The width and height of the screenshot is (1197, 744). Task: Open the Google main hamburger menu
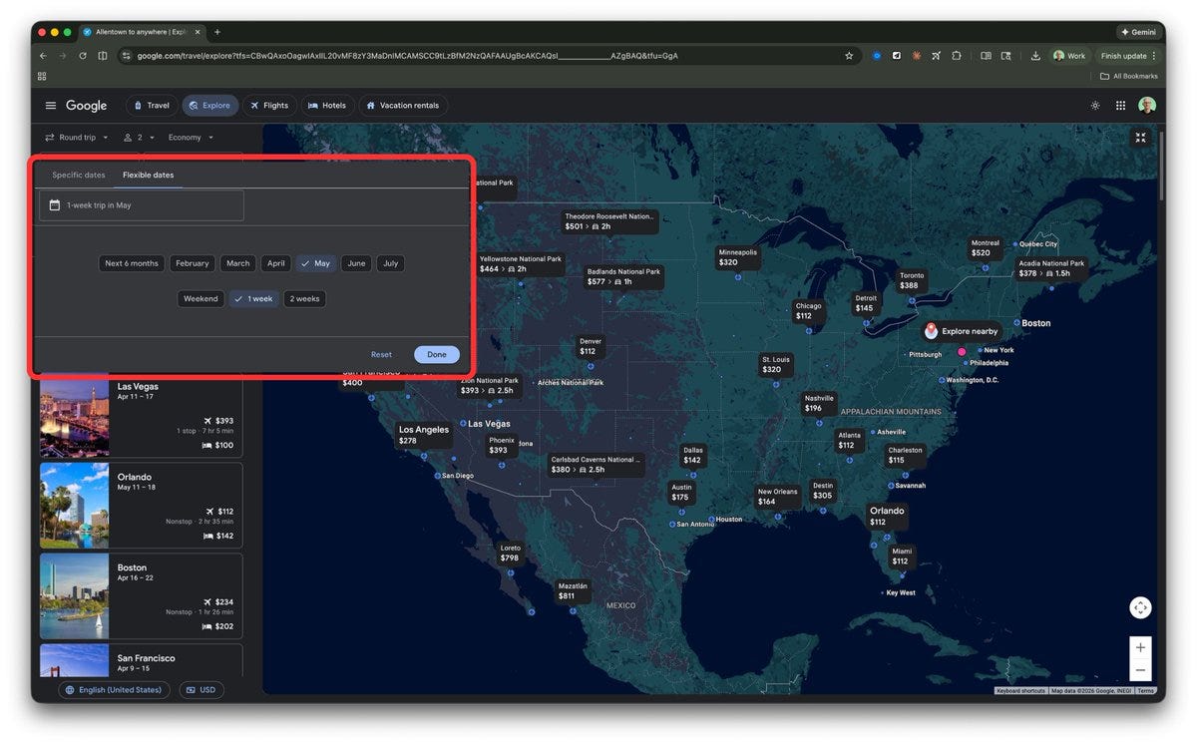pos(51,106)
